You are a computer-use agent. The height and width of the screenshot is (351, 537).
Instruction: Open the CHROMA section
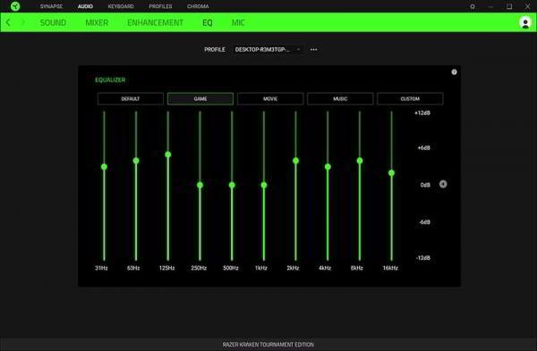pyautogui.click(x=198, y=6)
